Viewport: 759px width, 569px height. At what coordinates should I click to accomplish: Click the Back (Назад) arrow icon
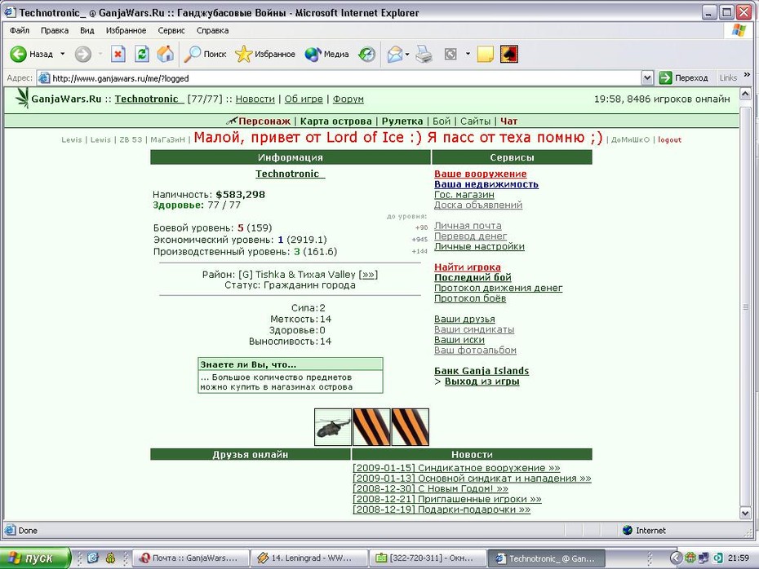[x=19, y=54]
